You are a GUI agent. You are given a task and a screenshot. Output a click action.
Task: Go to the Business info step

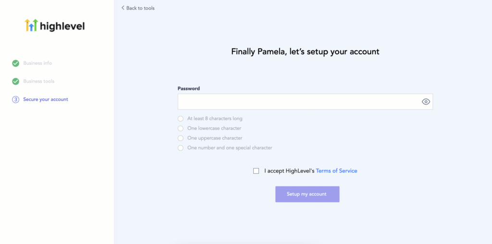point(37,63)
